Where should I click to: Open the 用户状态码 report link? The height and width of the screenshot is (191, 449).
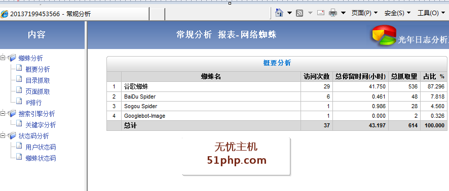(x=41, y=147)
